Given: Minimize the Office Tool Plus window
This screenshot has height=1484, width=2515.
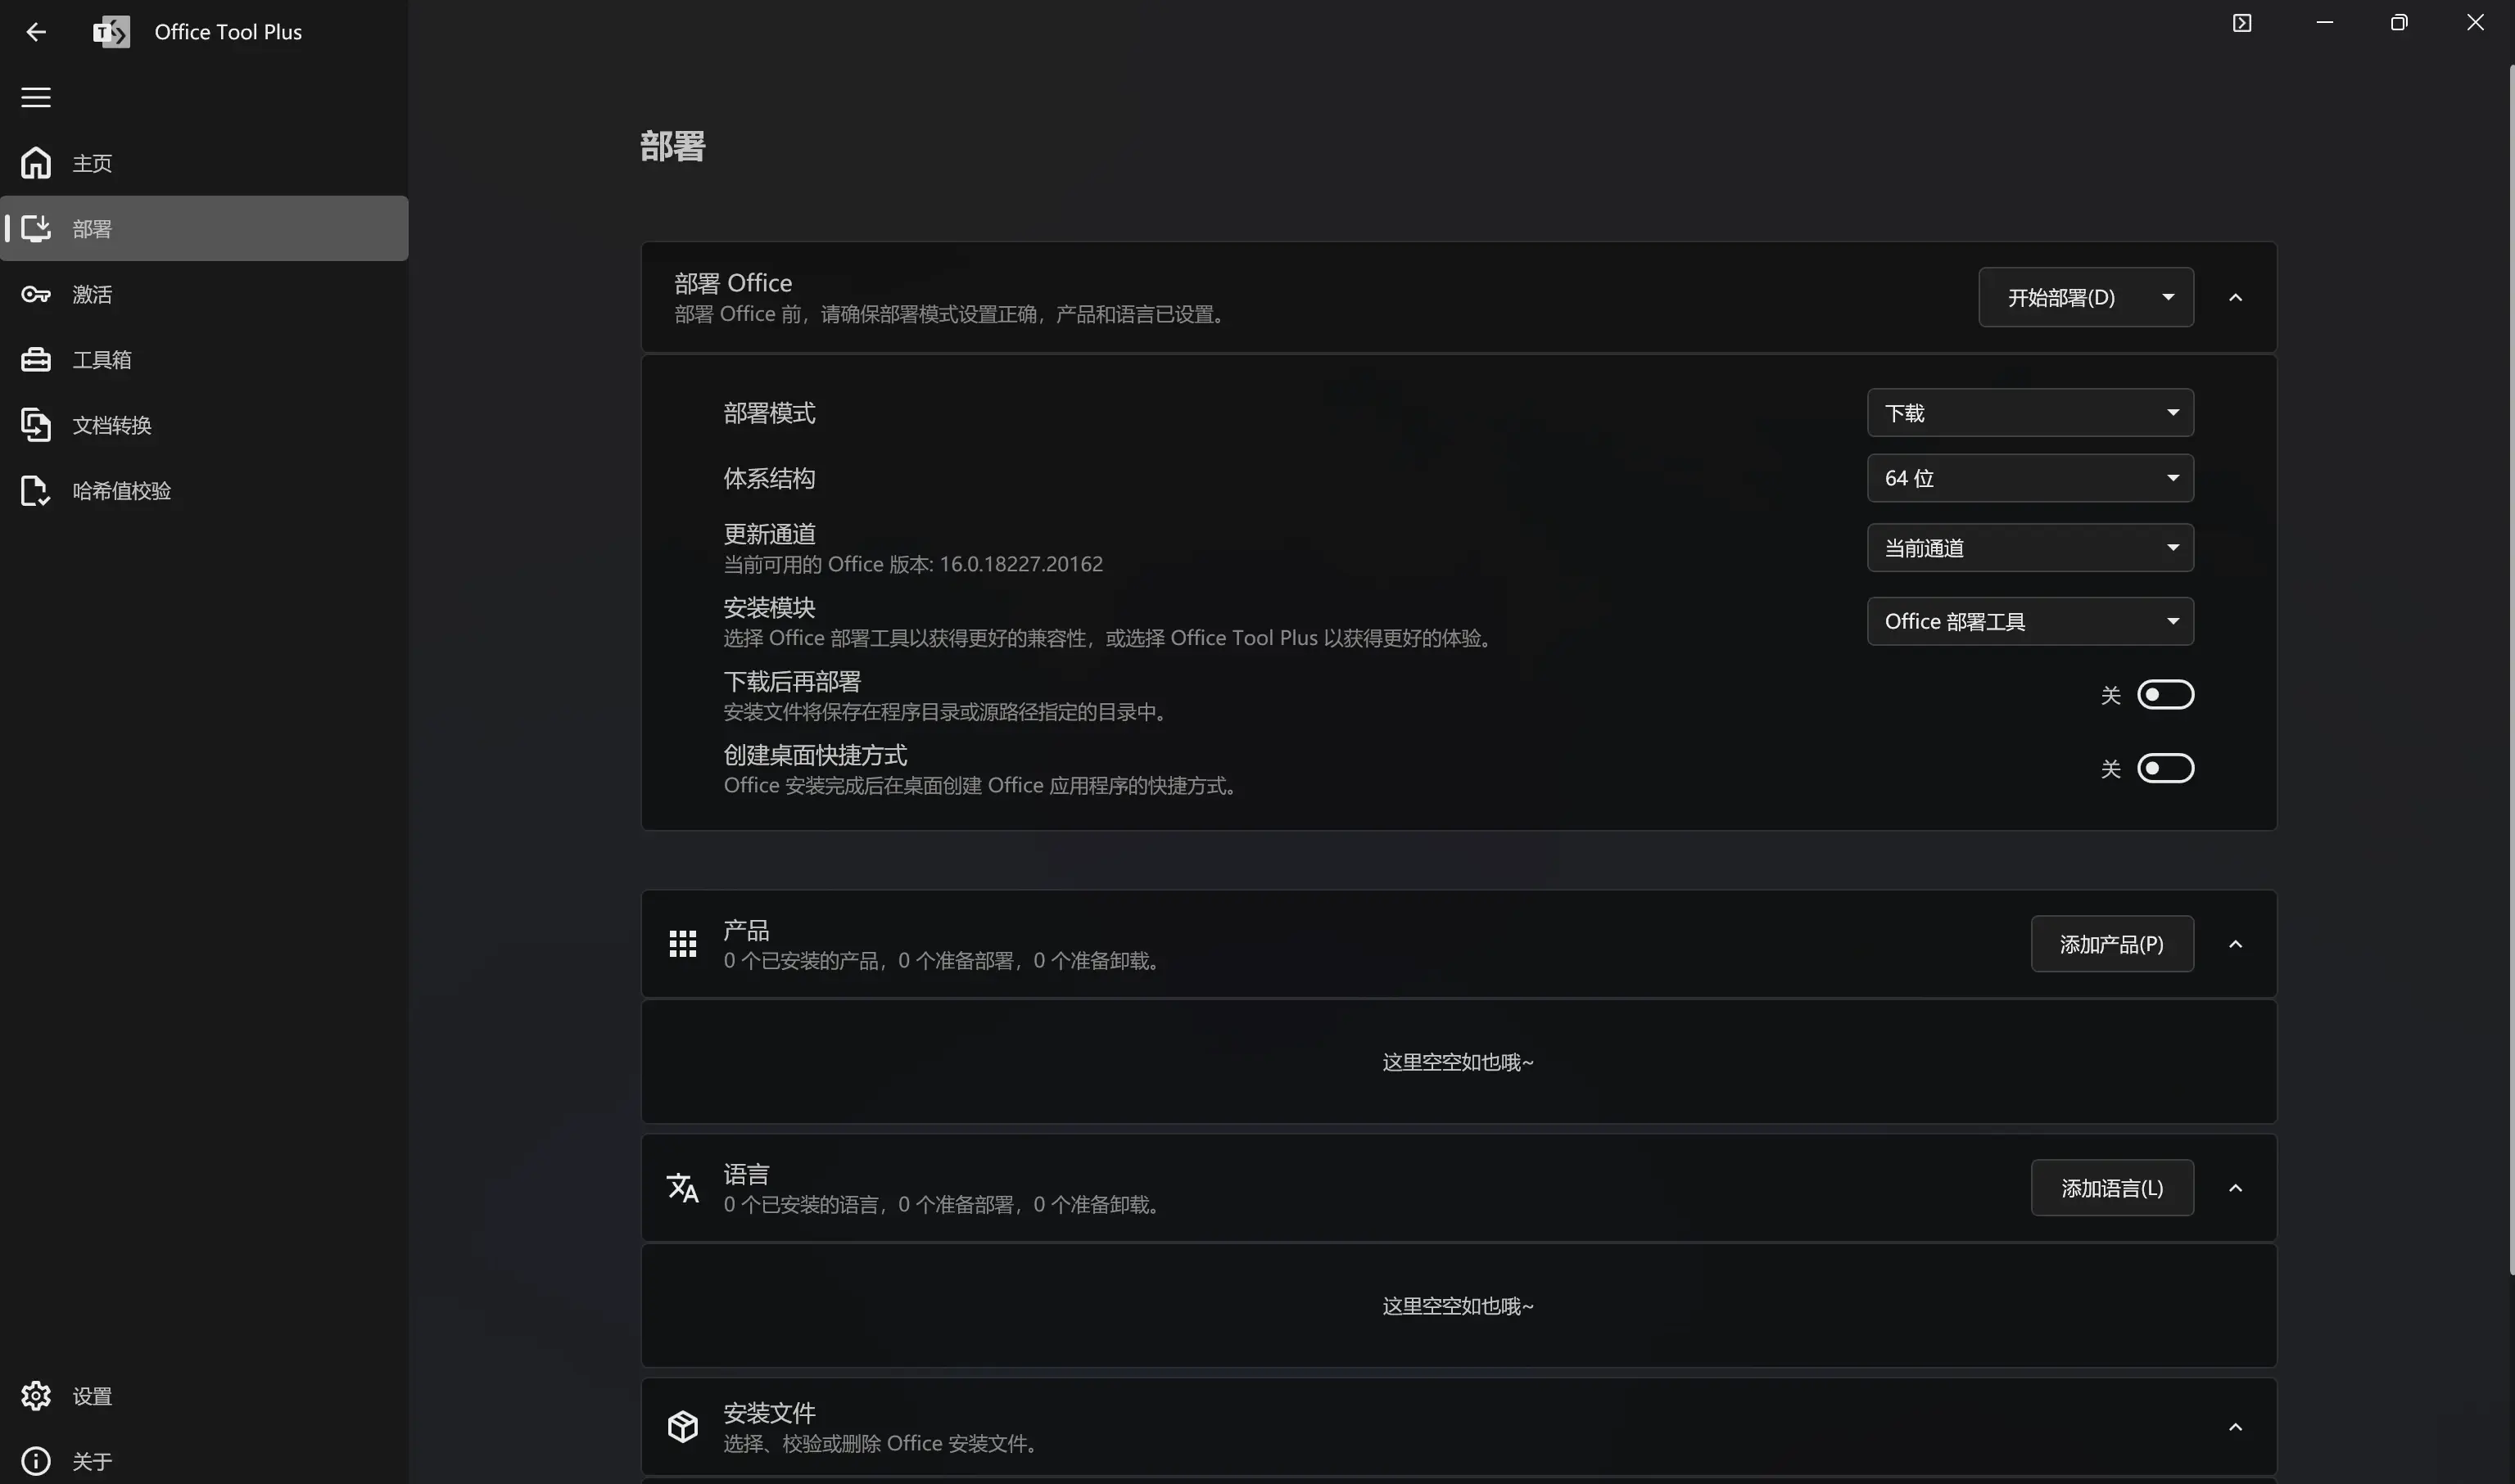Looking at the screenshot, I should click(2325, 23).
